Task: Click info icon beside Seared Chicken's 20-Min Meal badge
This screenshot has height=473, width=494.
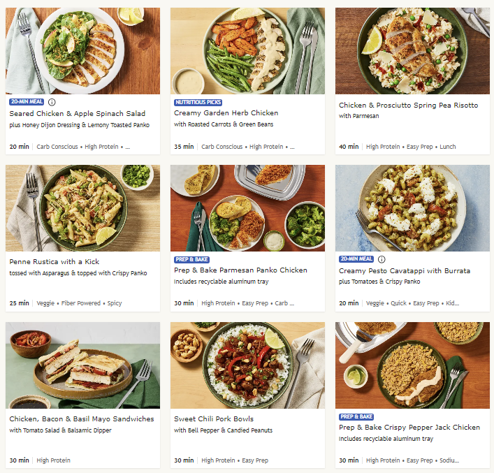Action: tap(52, 102)
